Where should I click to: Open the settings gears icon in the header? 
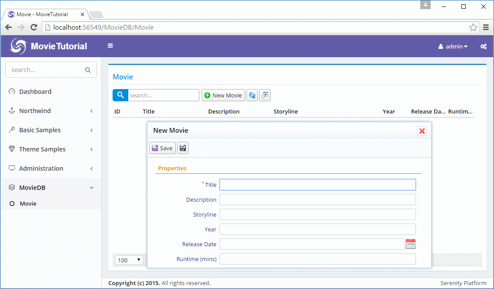(x=483, y=46)
